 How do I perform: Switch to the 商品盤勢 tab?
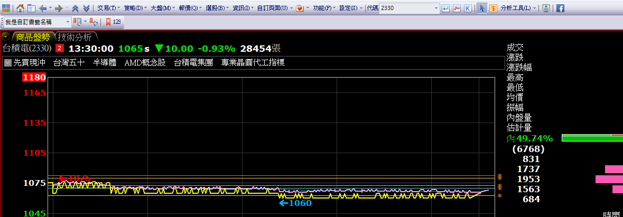tap(33, 37)
